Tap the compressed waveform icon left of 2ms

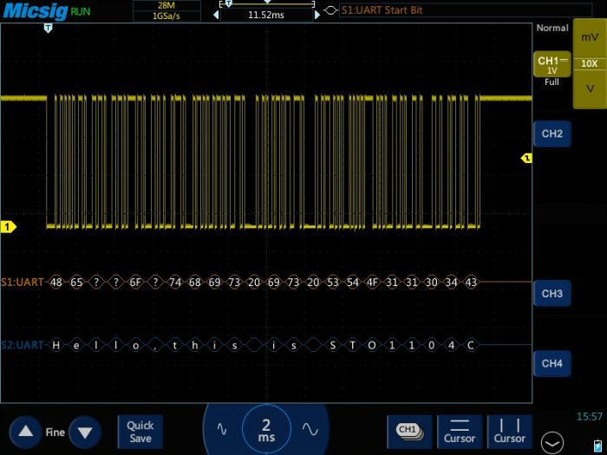tap(222, 429)
